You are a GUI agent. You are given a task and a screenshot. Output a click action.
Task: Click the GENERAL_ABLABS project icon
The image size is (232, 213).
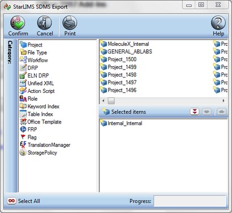(x=104, y=52)
